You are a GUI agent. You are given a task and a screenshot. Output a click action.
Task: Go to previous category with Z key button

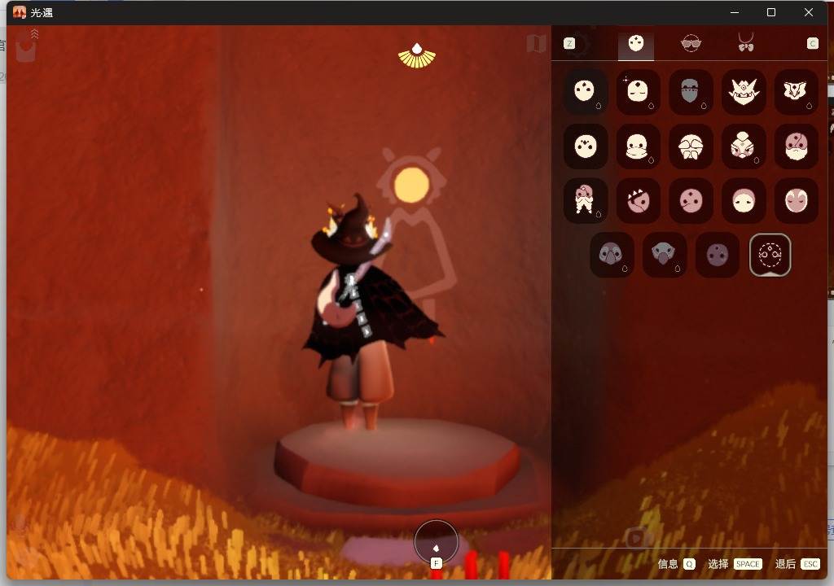pos(569,44)
